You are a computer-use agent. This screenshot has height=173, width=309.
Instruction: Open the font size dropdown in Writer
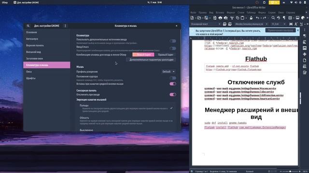tap(284, 24)
